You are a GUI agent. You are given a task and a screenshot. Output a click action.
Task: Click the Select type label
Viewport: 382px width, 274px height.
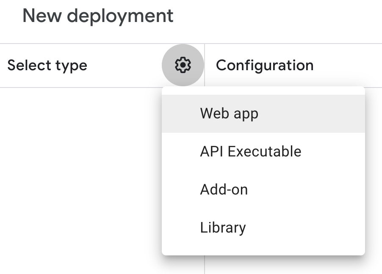pos(47,66)
